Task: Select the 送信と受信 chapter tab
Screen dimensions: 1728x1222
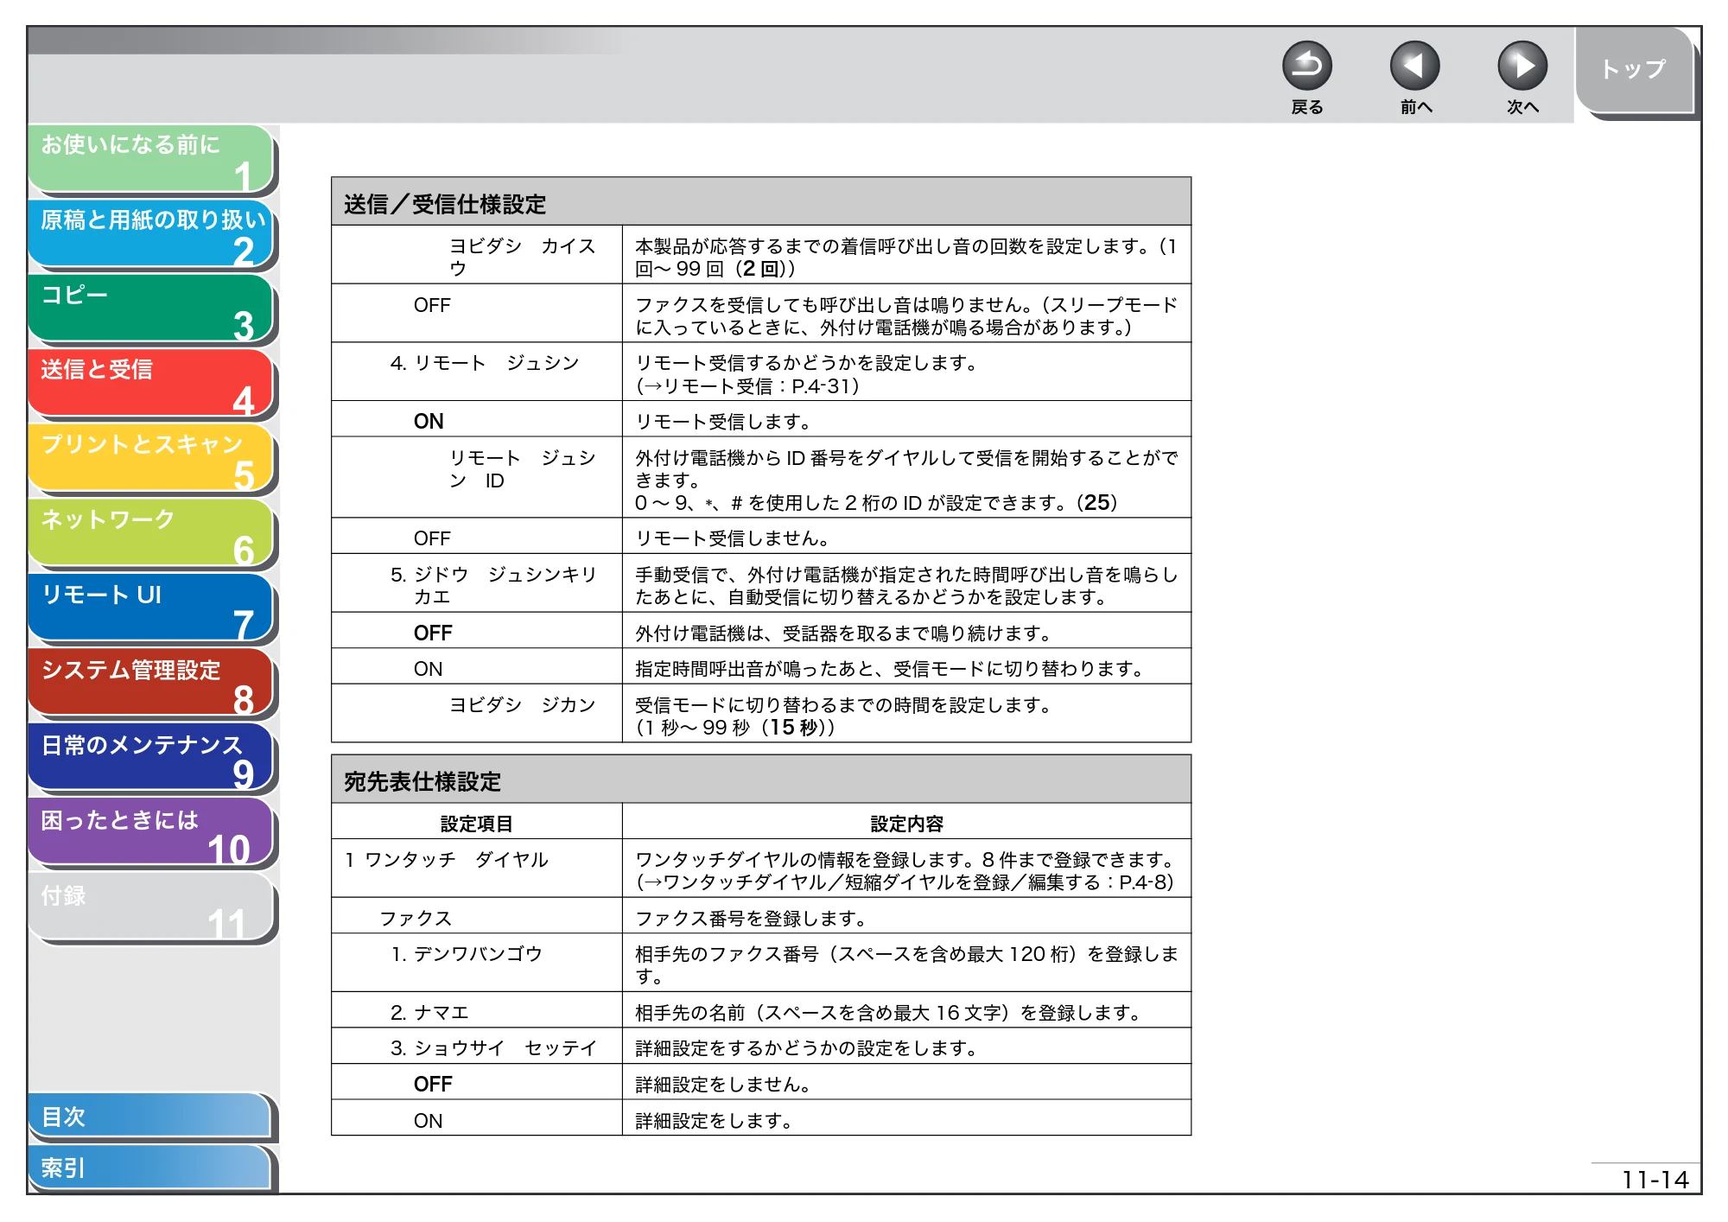Action: click(150, 383)
